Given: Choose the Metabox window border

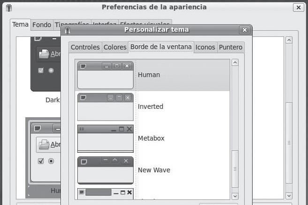Looking at the screenshot, I should [x=152, y=138].
